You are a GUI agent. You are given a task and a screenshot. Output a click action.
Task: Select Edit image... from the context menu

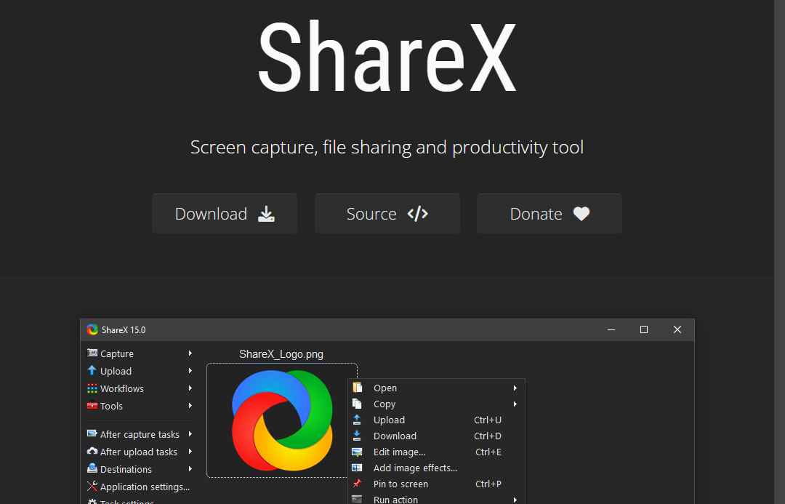[x=399, y=452]
